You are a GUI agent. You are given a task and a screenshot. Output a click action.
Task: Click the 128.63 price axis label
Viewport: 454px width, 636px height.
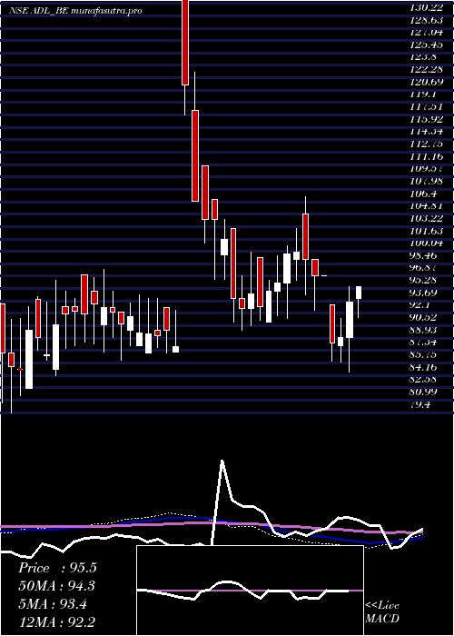(429, 19)
